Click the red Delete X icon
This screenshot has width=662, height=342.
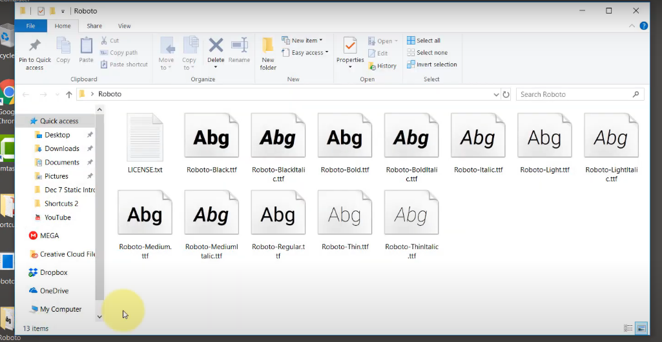[216, 45]
